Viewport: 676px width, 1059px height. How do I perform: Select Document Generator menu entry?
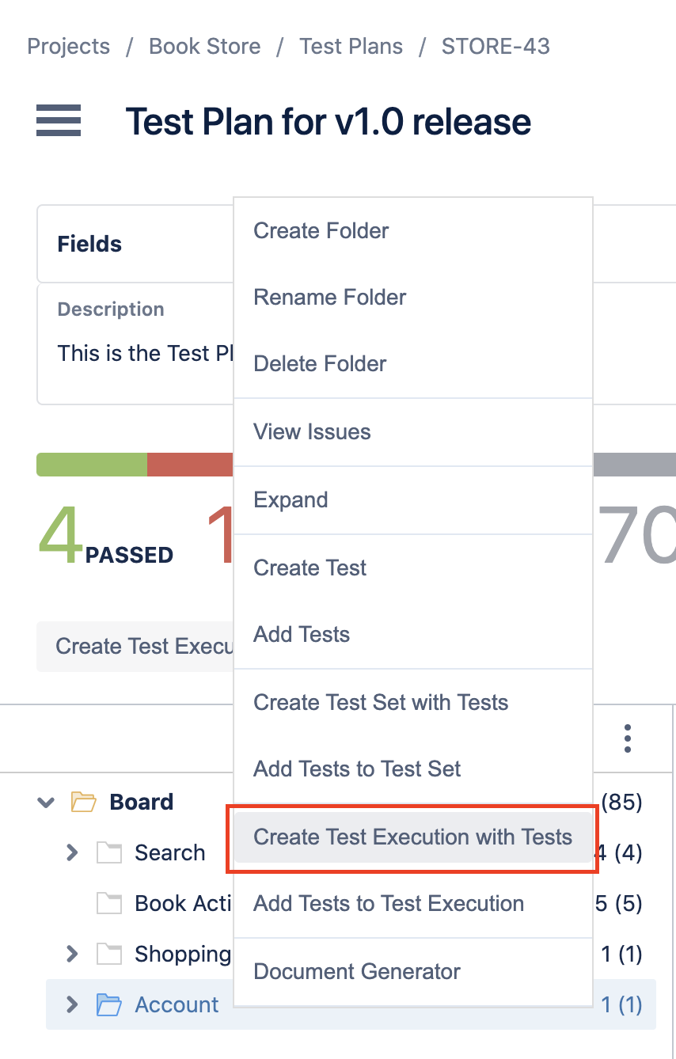(412, 971)
